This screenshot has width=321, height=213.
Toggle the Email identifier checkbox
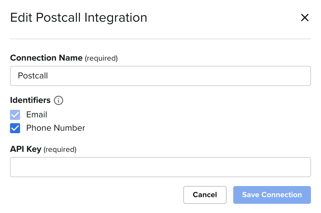click(15, 115)
